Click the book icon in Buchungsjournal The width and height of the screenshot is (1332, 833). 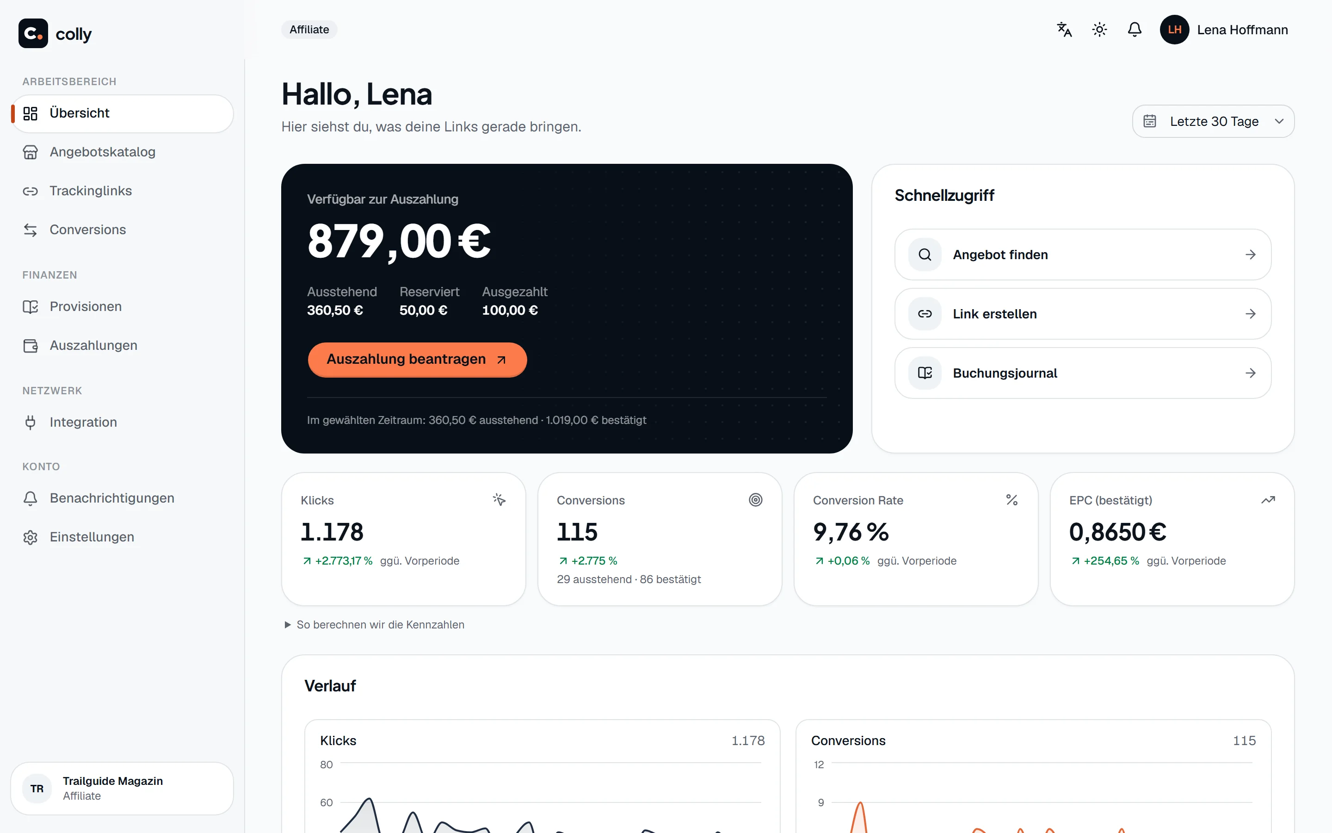(925, 373)
